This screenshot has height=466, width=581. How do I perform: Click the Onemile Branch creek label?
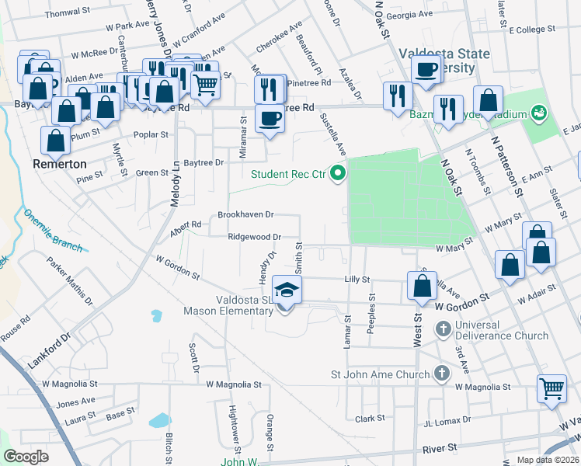(53, 231)
